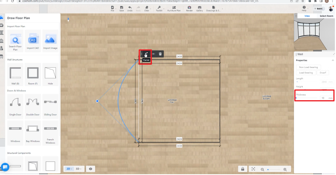The height and width of the screenshot is (175, 336).
Task: Open the Furniture Plan tool
Action: tap(174, 9)
